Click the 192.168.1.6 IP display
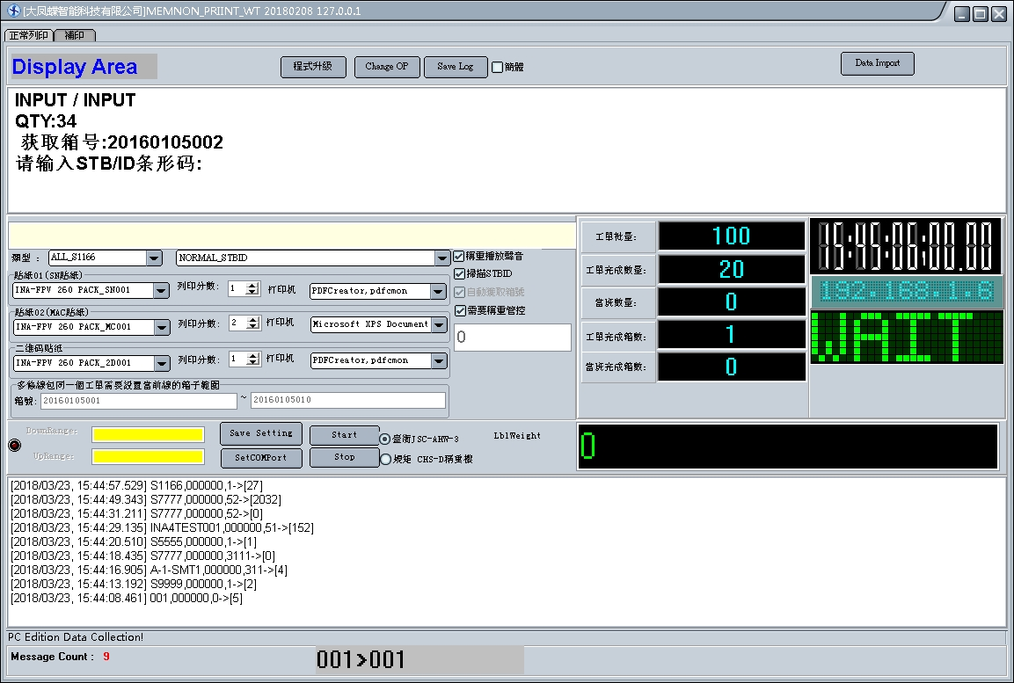 (x=907, y=292)
